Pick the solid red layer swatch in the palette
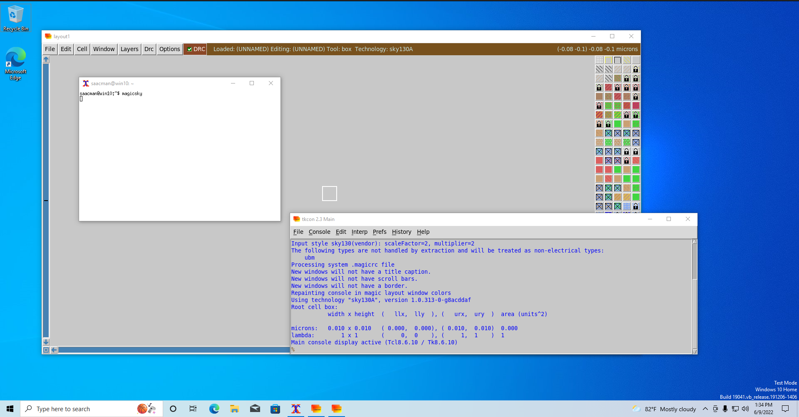The image size is (799, 417). [599, 161]
